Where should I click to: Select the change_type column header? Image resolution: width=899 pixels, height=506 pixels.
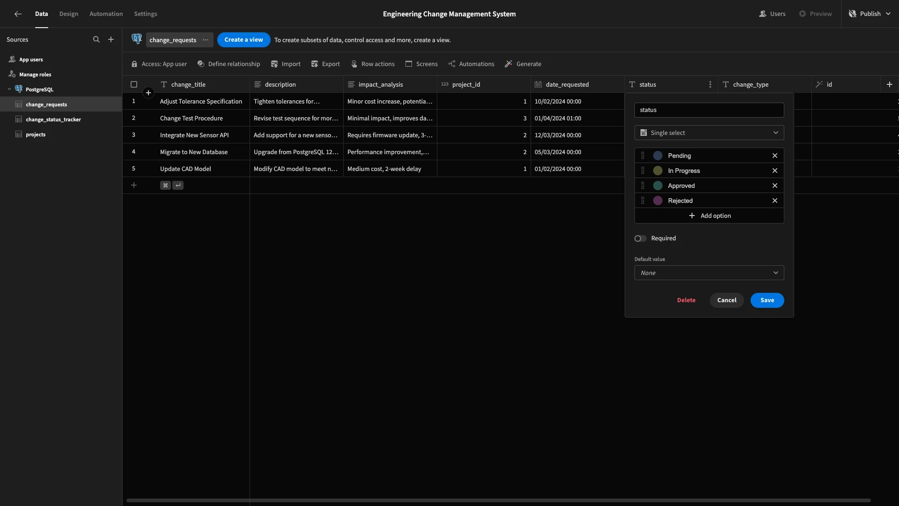pos(765,84)
